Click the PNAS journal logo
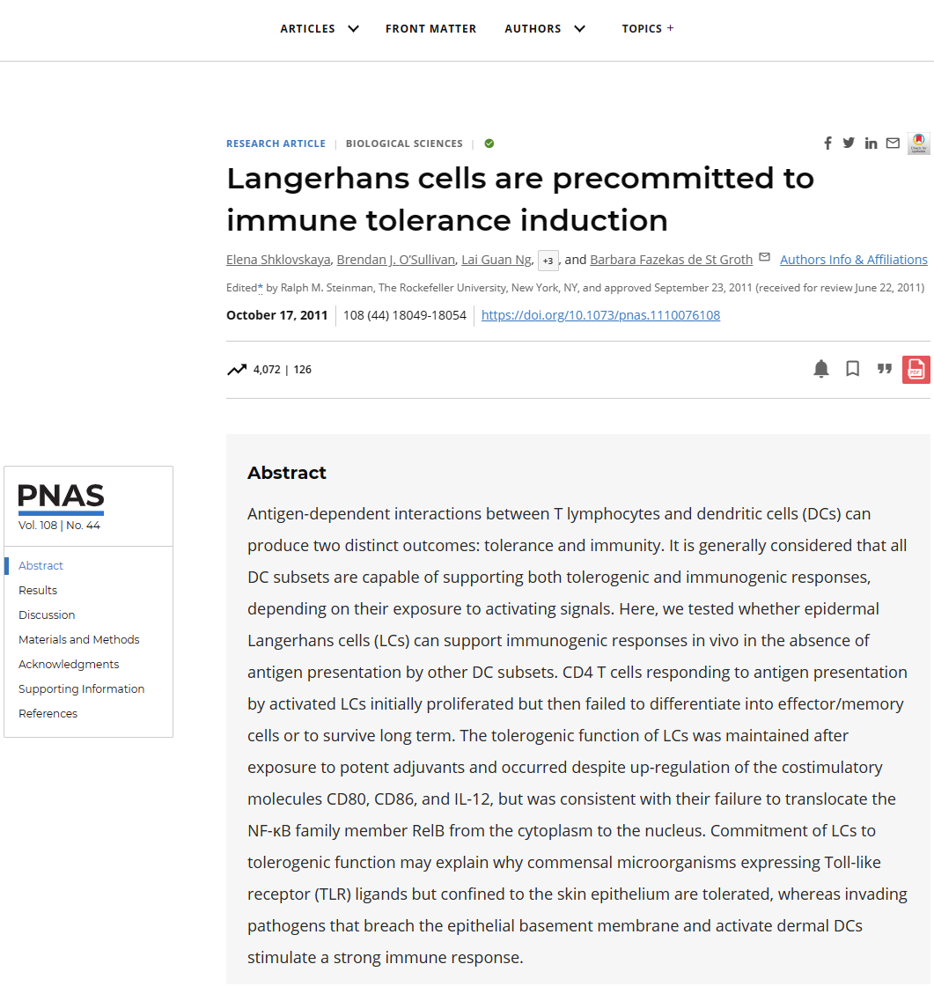This screenshot has height=1001, width=934. (61, 499)
